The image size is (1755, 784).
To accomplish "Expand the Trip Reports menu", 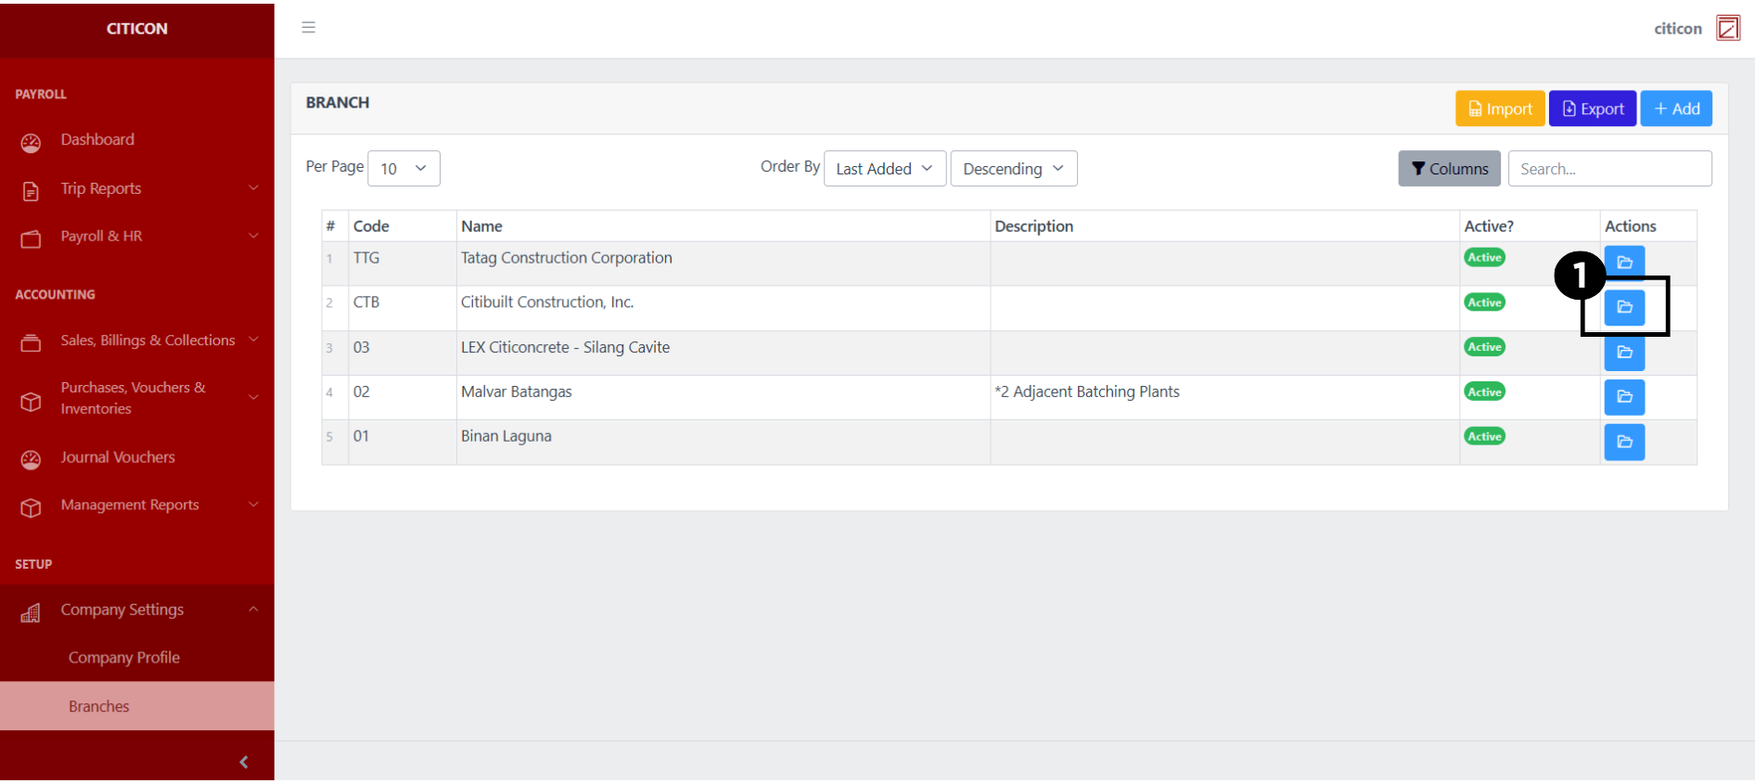I will (x=137, y=188).
